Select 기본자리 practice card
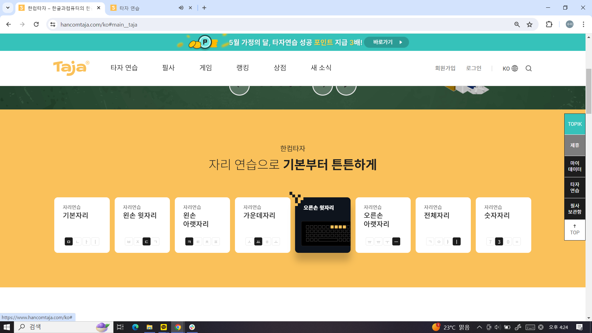This screenshot has height=333, width=592. (82, 225)
